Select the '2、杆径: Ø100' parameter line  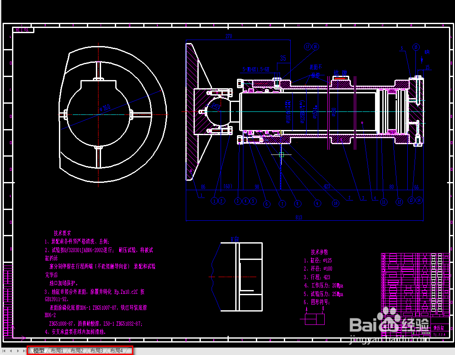coord(318,269)
